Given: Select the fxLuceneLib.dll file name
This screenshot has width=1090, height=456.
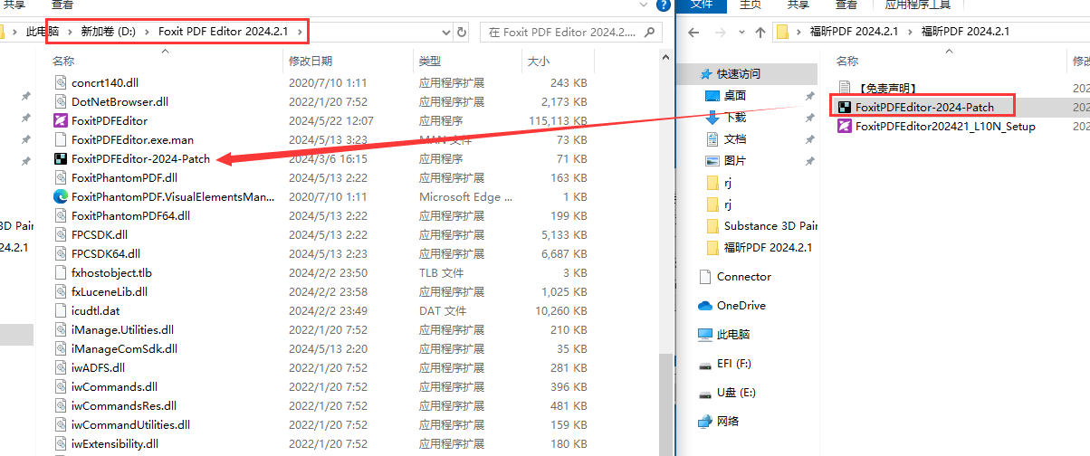Looking at the screenshot, I should pos(110,291).
